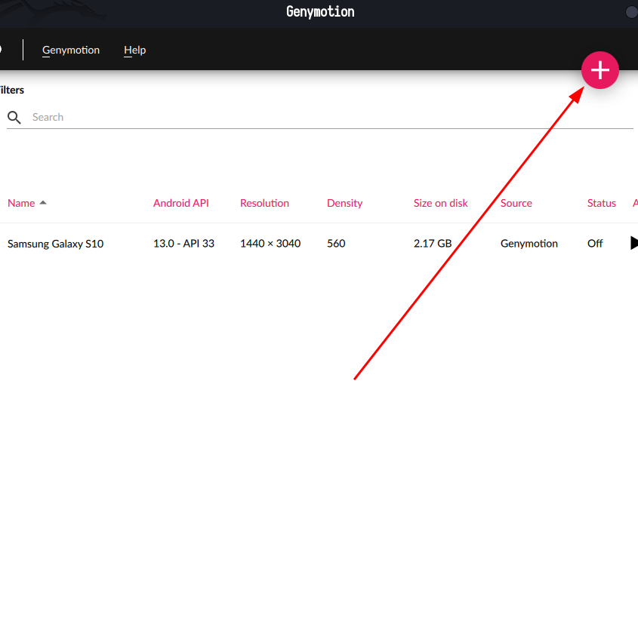This screenshot has height=630, width=638.
Task: Click the magnifying glass search icon
Action: (x=14, y=118)
